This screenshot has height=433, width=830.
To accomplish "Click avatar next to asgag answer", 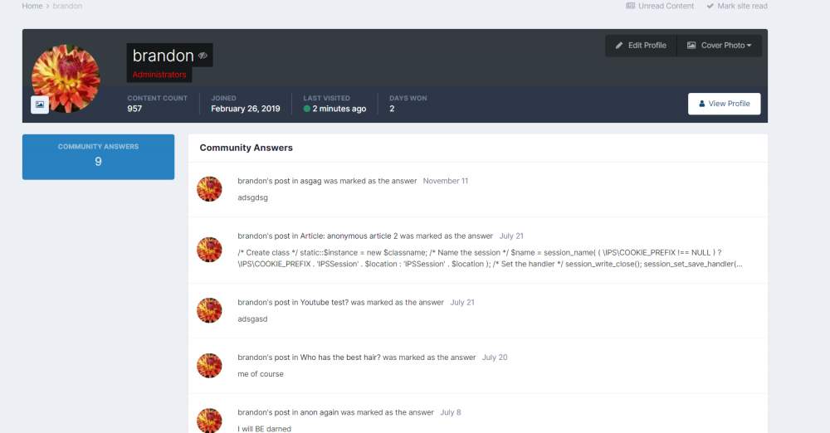I will coord(210,189).
